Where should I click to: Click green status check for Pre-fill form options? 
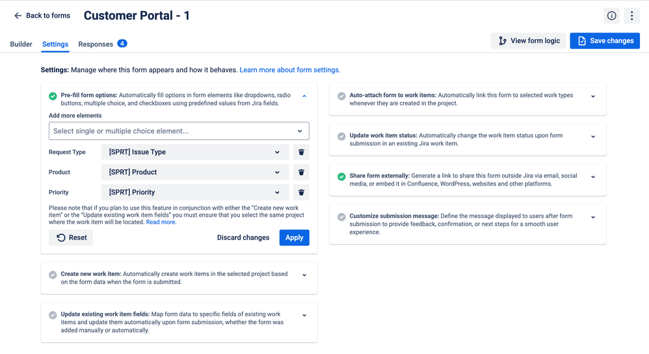coord(53,96)
